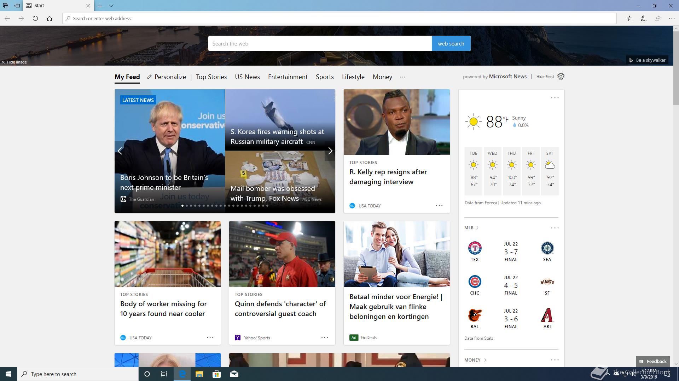Expand the MLB section chevron
This screenshot has width=679, height=381.
[x=477, y=228]
